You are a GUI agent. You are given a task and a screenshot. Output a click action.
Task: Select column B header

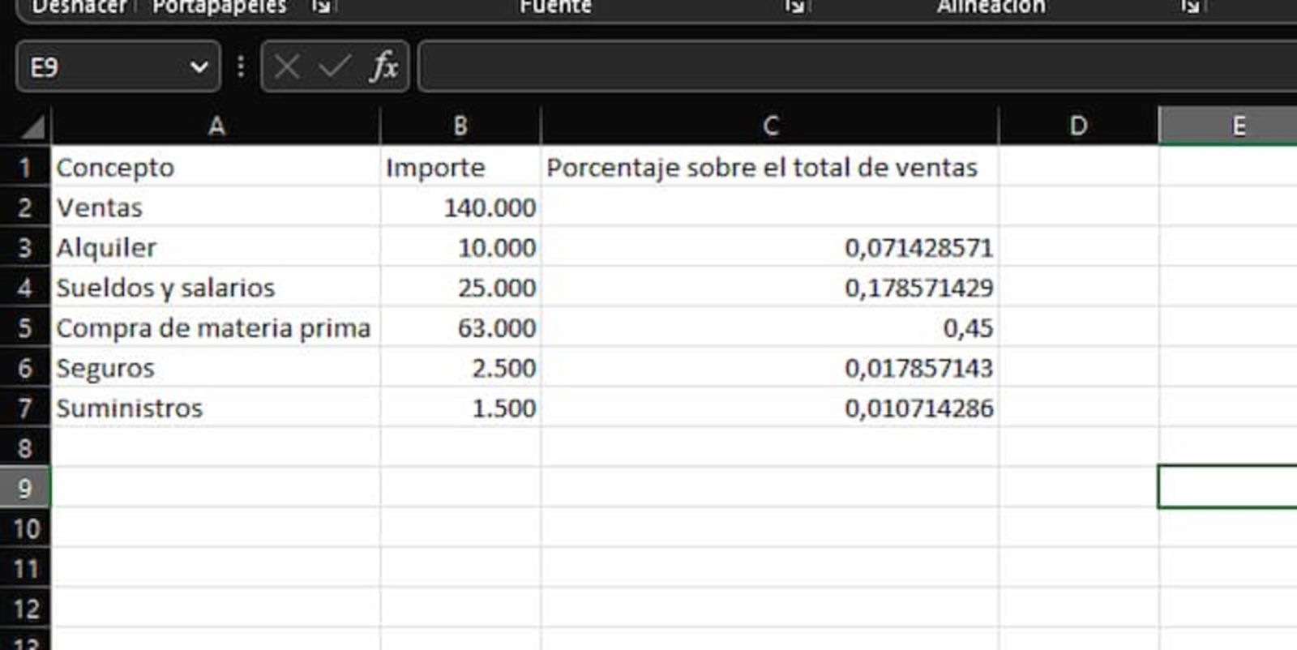(460, 126)
